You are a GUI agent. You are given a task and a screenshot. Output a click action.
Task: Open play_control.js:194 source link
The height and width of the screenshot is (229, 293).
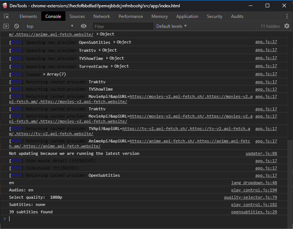(254, 190)
